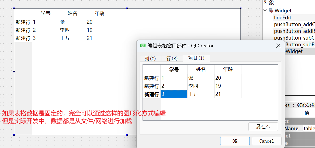The height and width of the screenshot is (148, 315).
Task: Click 学号 column header in dialog table
Action: coord(174,69)
